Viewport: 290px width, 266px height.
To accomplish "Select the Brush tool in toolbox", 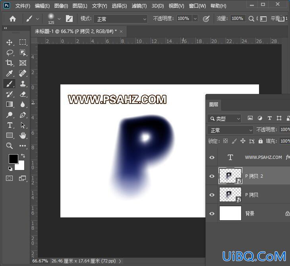I will [10, 84].
